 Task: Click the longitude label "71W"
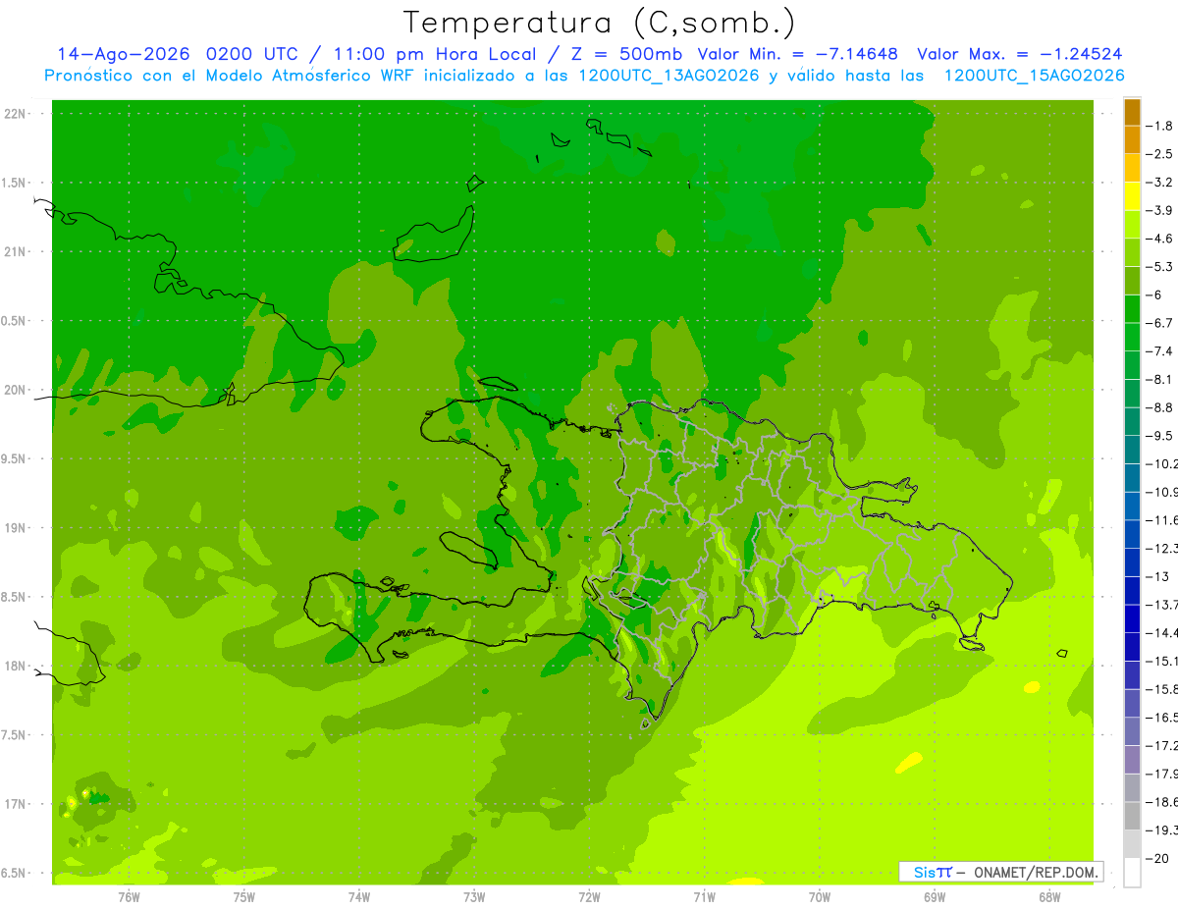coord(704,897)
